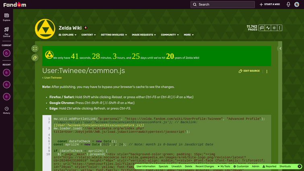Click code line number 1
The height and width of the screenshot is (171, 304).
point(49,119)
